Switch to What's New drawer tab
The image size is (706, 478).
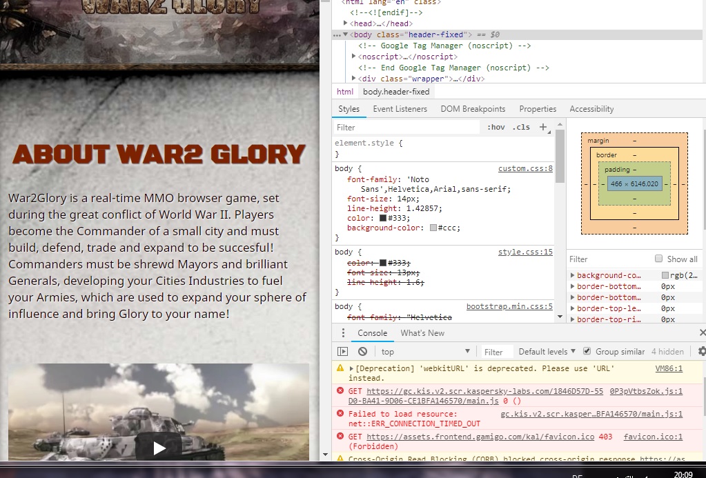pyautogui.click(x=422, y=333)
